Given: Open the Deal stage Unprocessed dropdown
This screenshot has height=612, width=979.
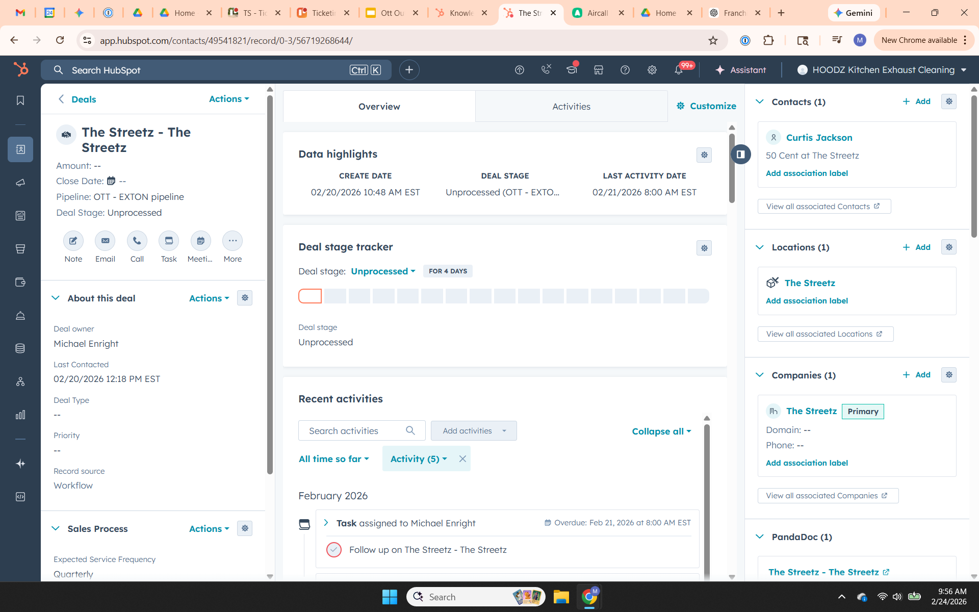Looking at the screenshot, I should (383, 271).
